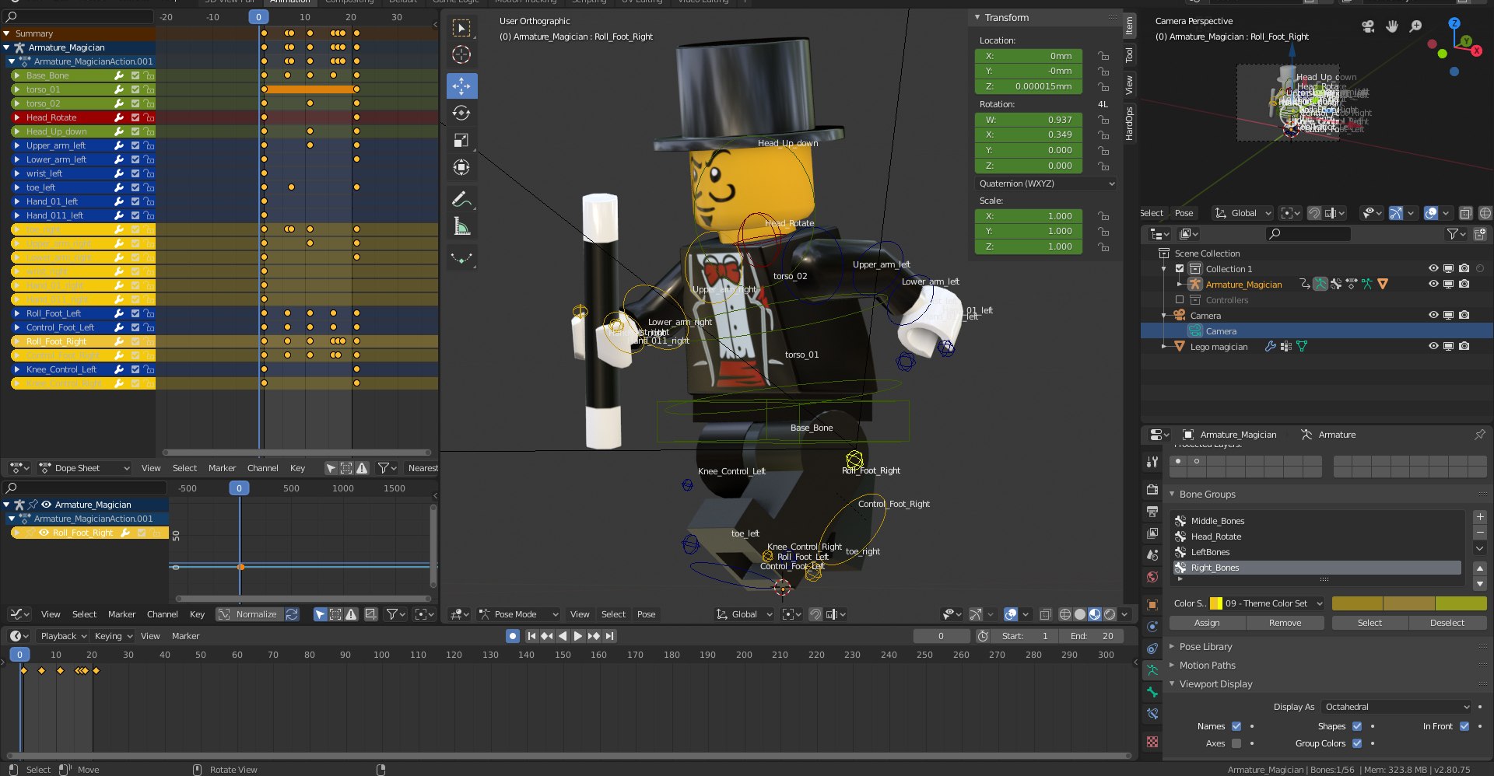Viewport: 1494px width, 776px height.
Task: Click the Deselect bone group button
Action: click(1447, 623)
